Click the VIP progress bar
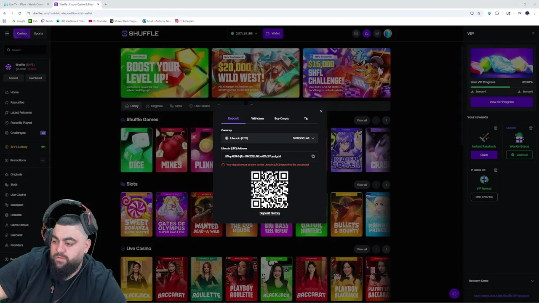Screen dimensions: 539x303 click(502, 87)
